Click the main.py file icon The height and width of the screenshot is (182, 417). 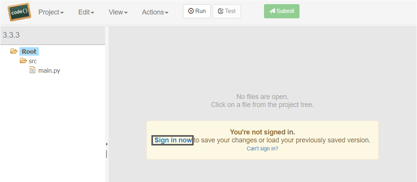(33, 70)
